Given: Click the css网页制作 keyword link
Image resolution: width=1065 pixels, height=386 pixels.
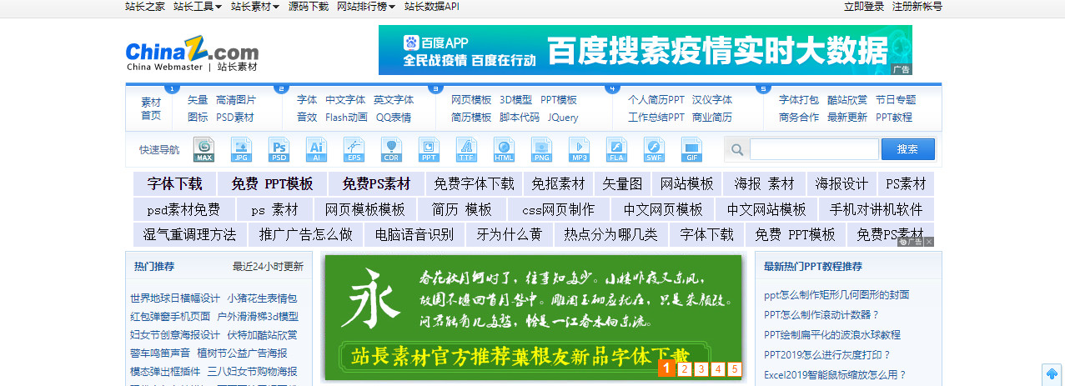Looking at the screenshot, I should click(x=559, y=208).
